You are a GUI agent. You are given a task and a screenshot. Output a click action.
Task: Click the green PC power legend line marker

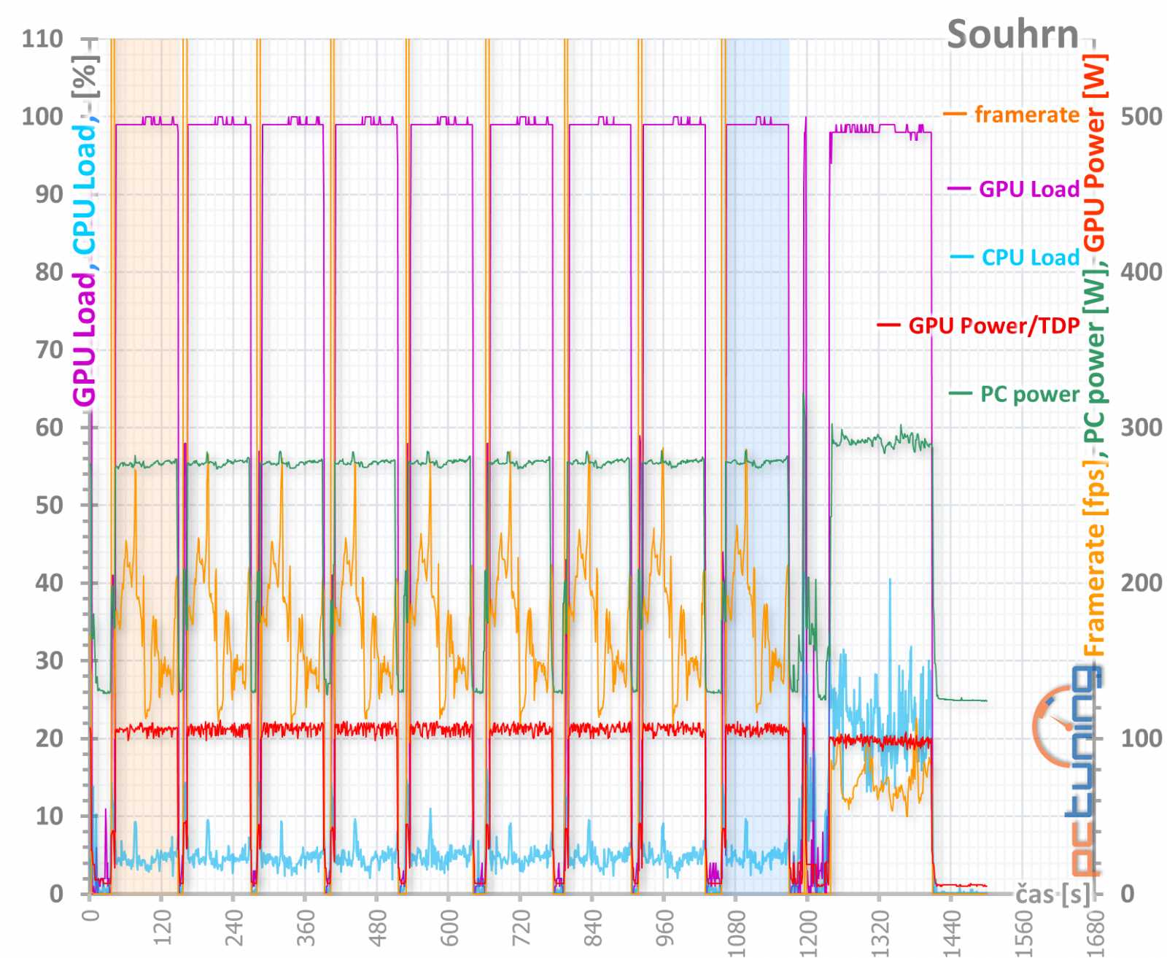960,394
